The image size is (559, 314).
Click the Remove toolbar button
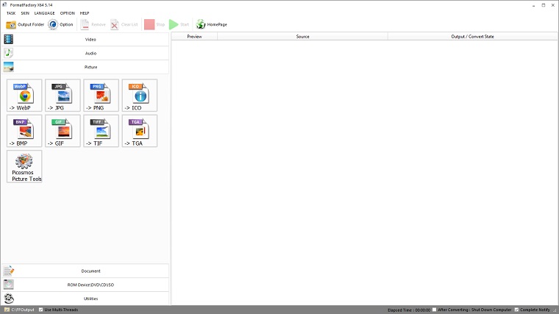coord(93,24)
